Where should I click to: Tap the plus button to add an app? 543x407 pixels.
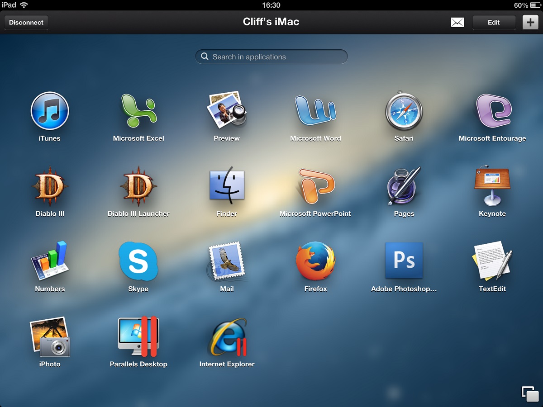point(531,22)
